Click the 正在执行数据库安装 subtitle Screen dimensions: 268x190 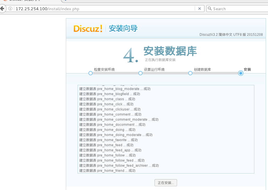coord(160,60)
